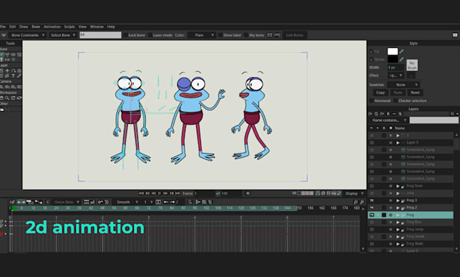Enable the Checker selection checkbox

tap(396, 101)
